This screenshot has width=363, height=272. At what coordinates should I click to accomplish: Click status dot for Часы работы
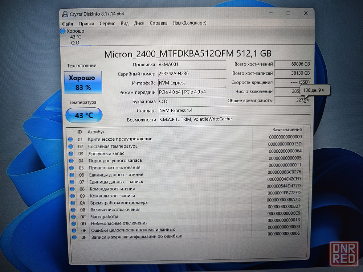73,217
